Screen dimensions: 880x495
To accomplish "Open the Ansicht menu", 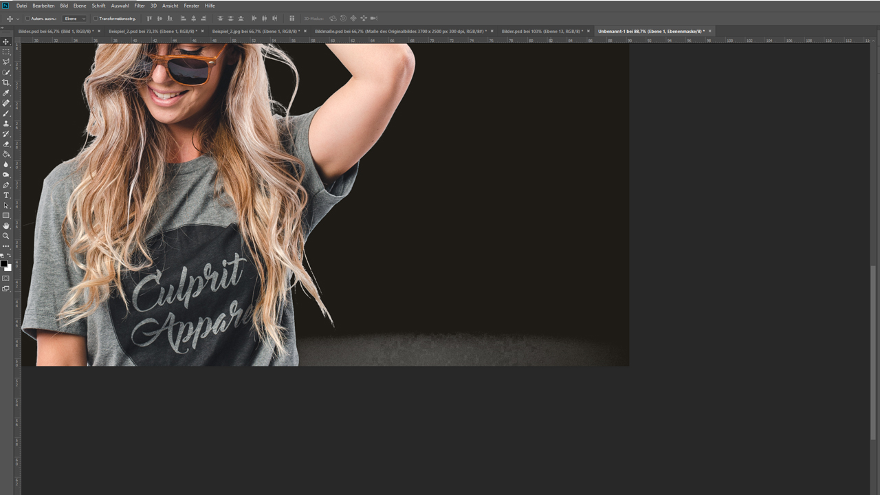I will click(x=170, y=5).
